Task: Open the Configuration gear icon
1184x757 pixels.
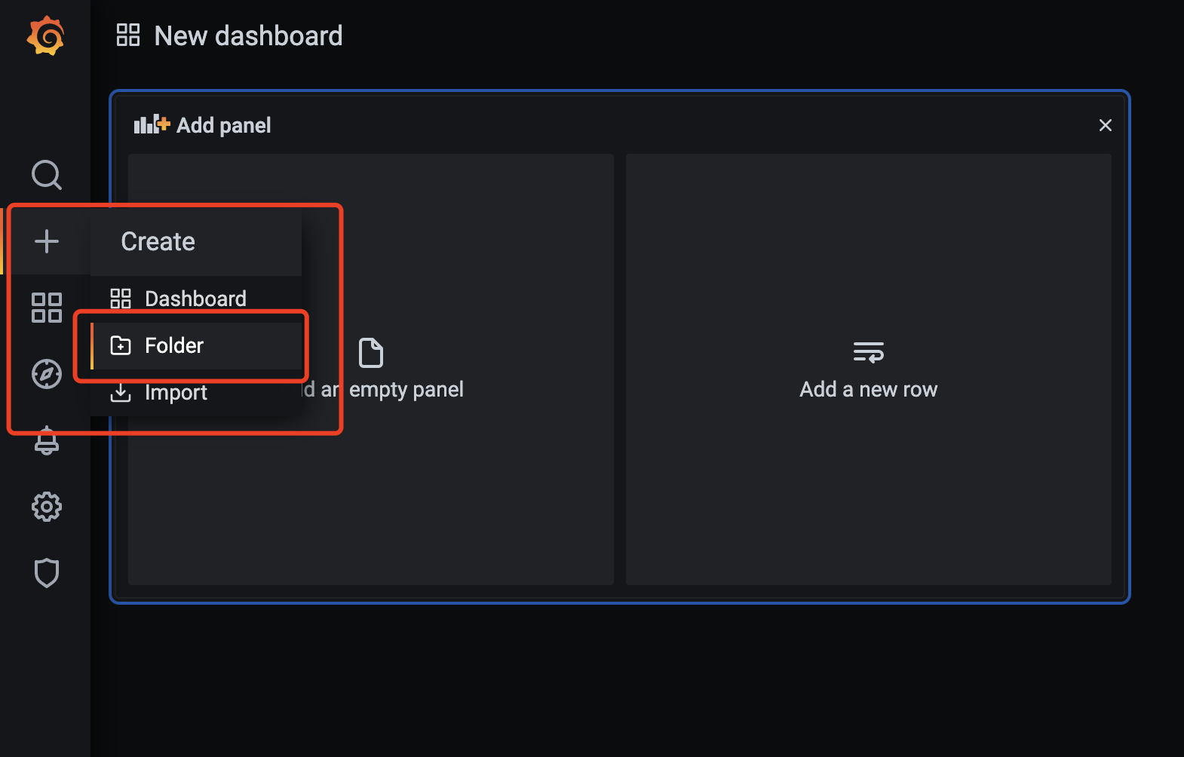Action: [47, 507]
